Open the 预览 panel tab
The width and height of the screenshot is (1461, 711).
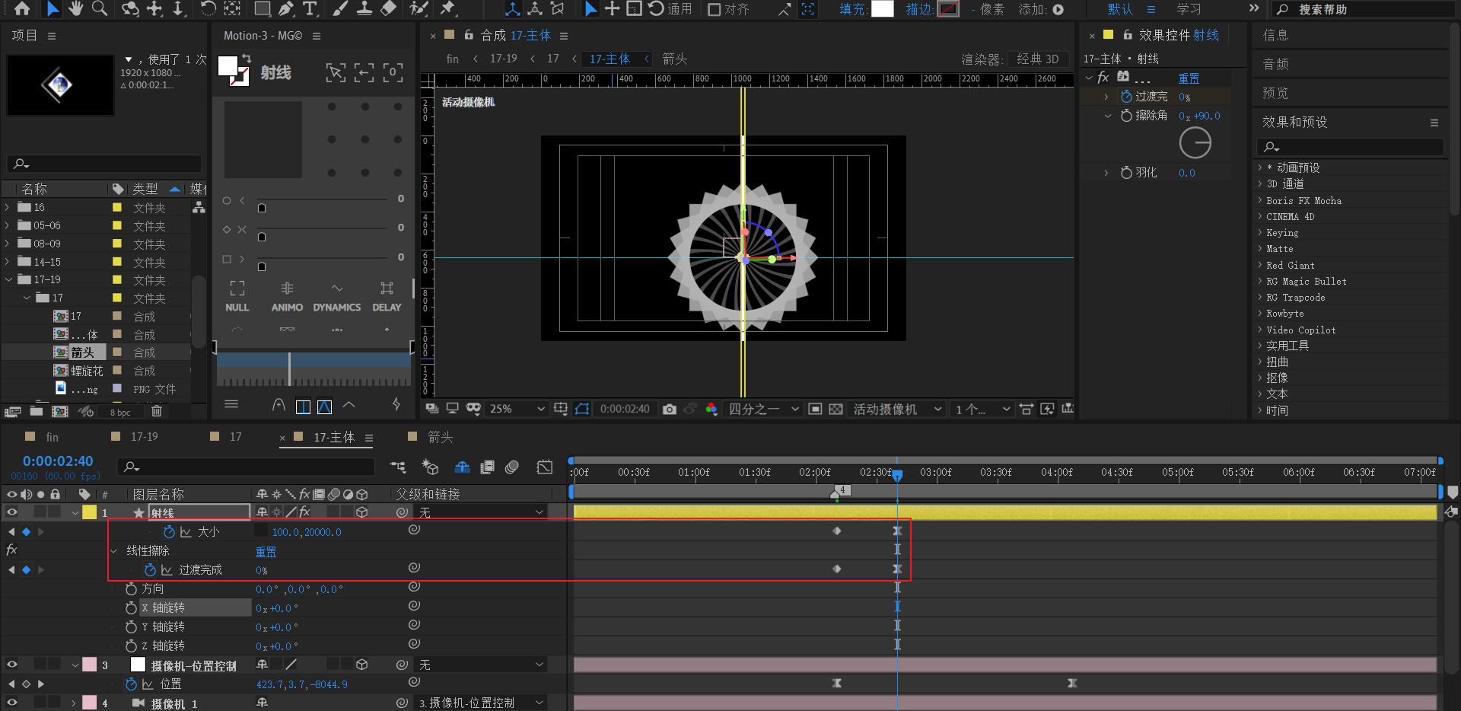pyautogui.click(x=1275, y=93)
